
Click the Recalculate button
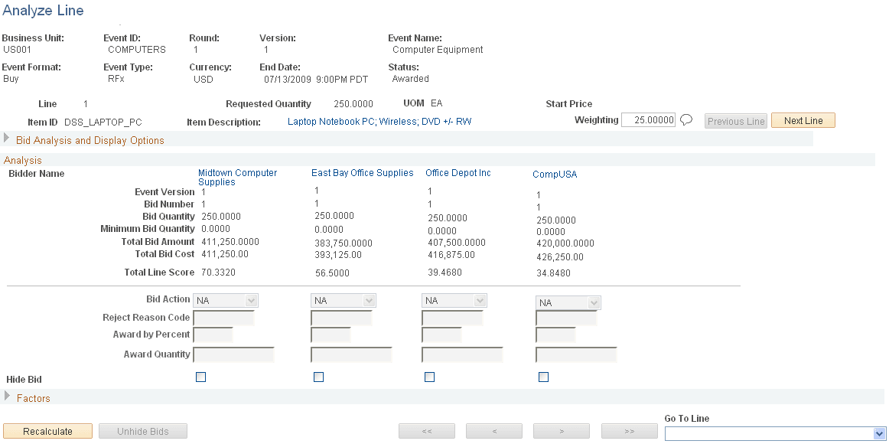click(47, 431)
